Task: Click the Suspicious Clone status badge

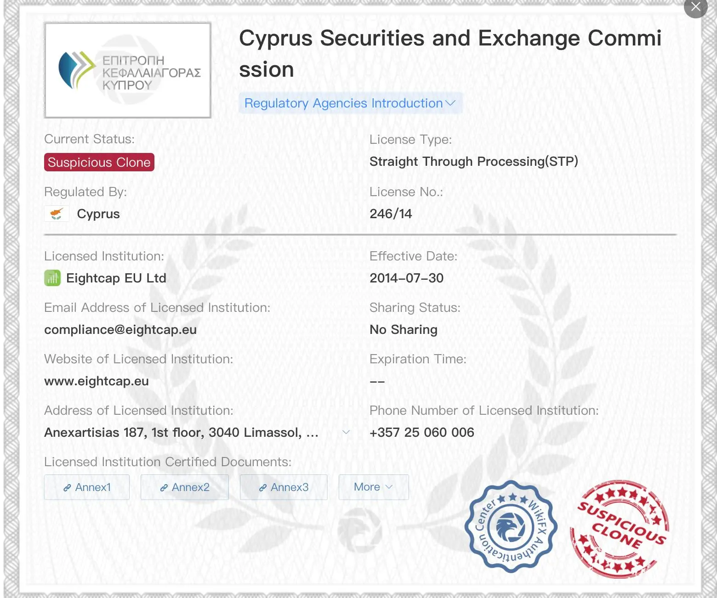Action: [x=99, y=162]
